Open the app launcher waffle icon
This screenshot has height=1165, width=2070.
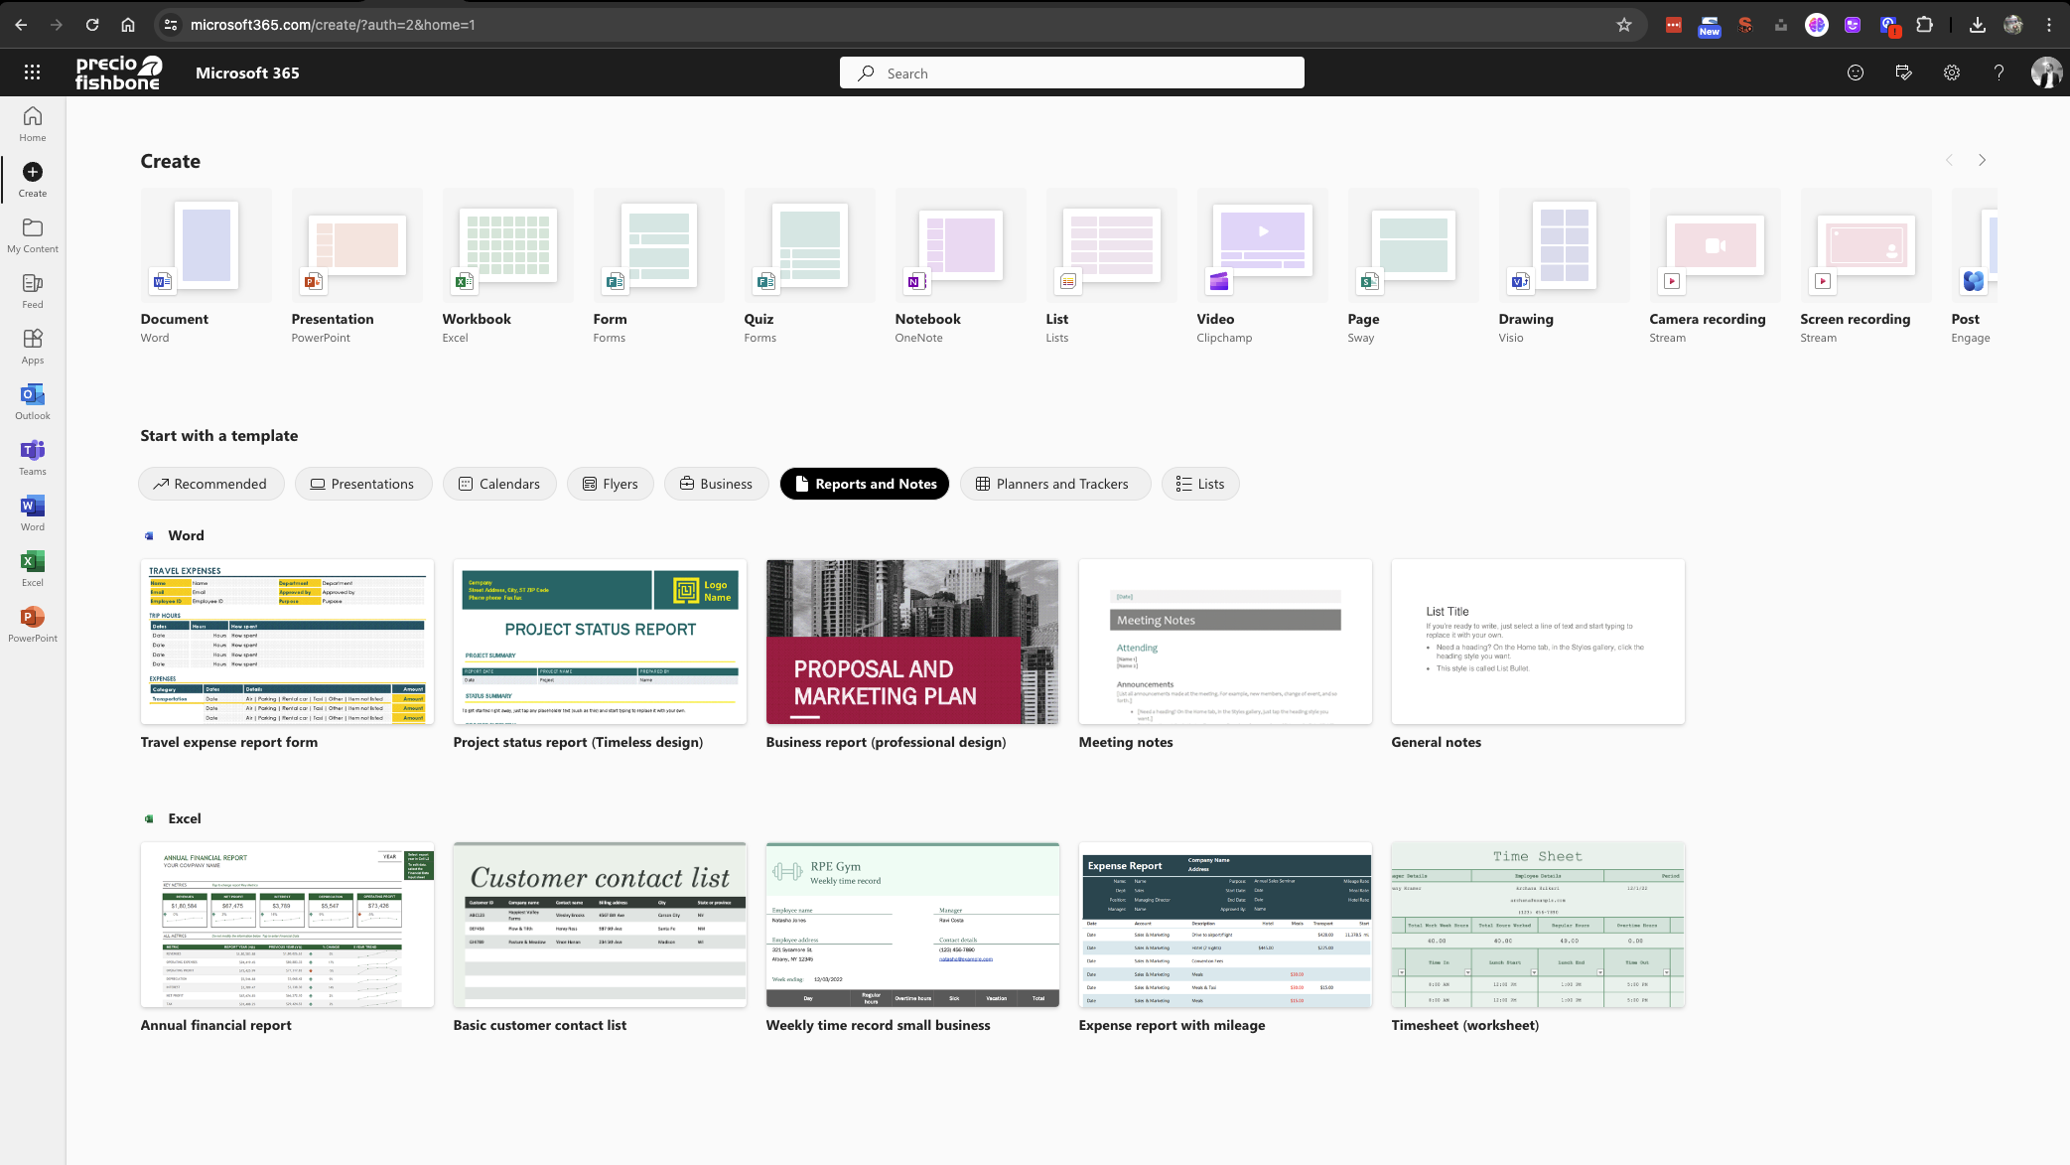[32, 73]
